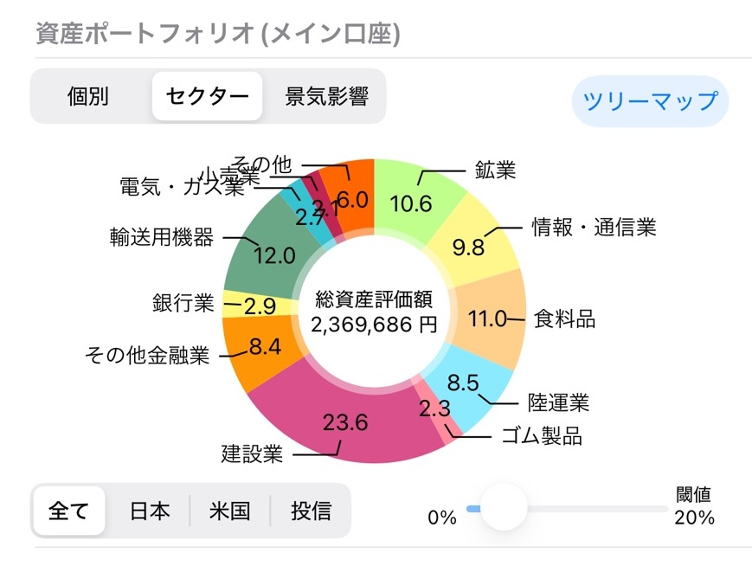Viewport: 752px width, 566px height.
Task: Switch filter to 投信
Action: pos(312,511)
